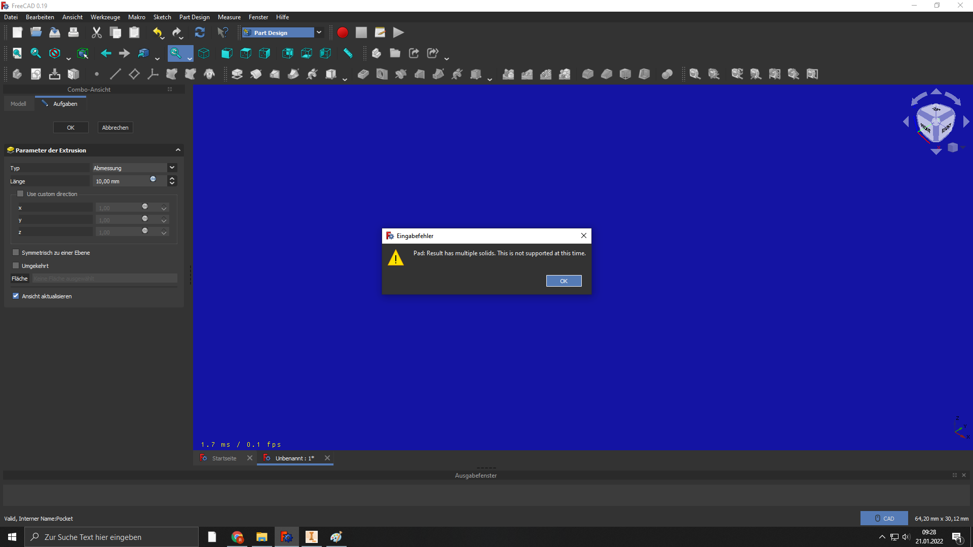Click the Undo arrow icon
Image resolution: width=973 pixels, height=547 pixels.
pyautogui.click(x=157, y=33)
